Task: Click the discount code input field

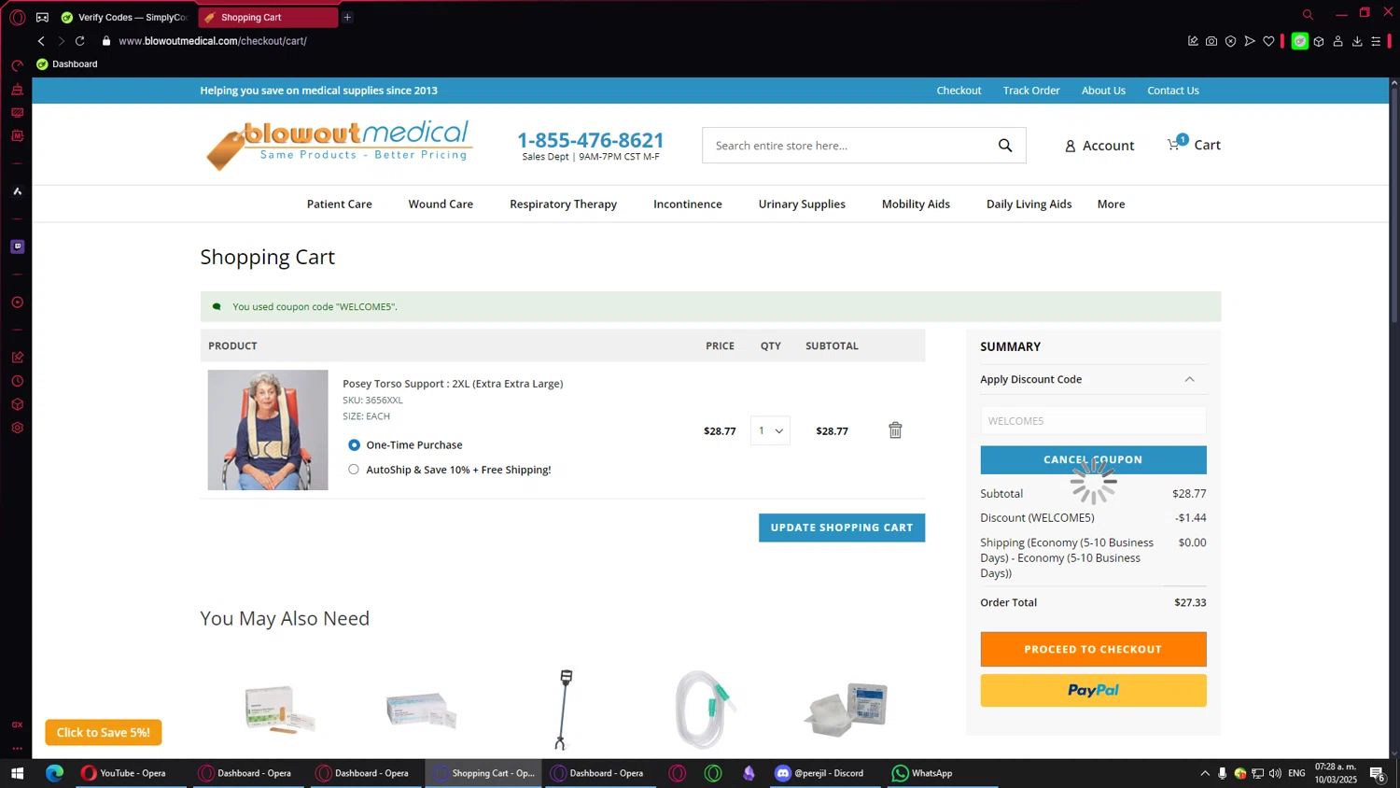Action: [x=1093, y=421]
